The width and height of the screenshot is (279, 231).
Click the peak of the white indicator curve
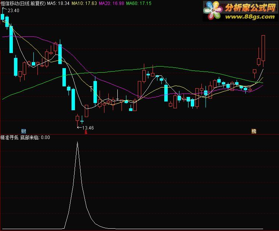point(77,142)
